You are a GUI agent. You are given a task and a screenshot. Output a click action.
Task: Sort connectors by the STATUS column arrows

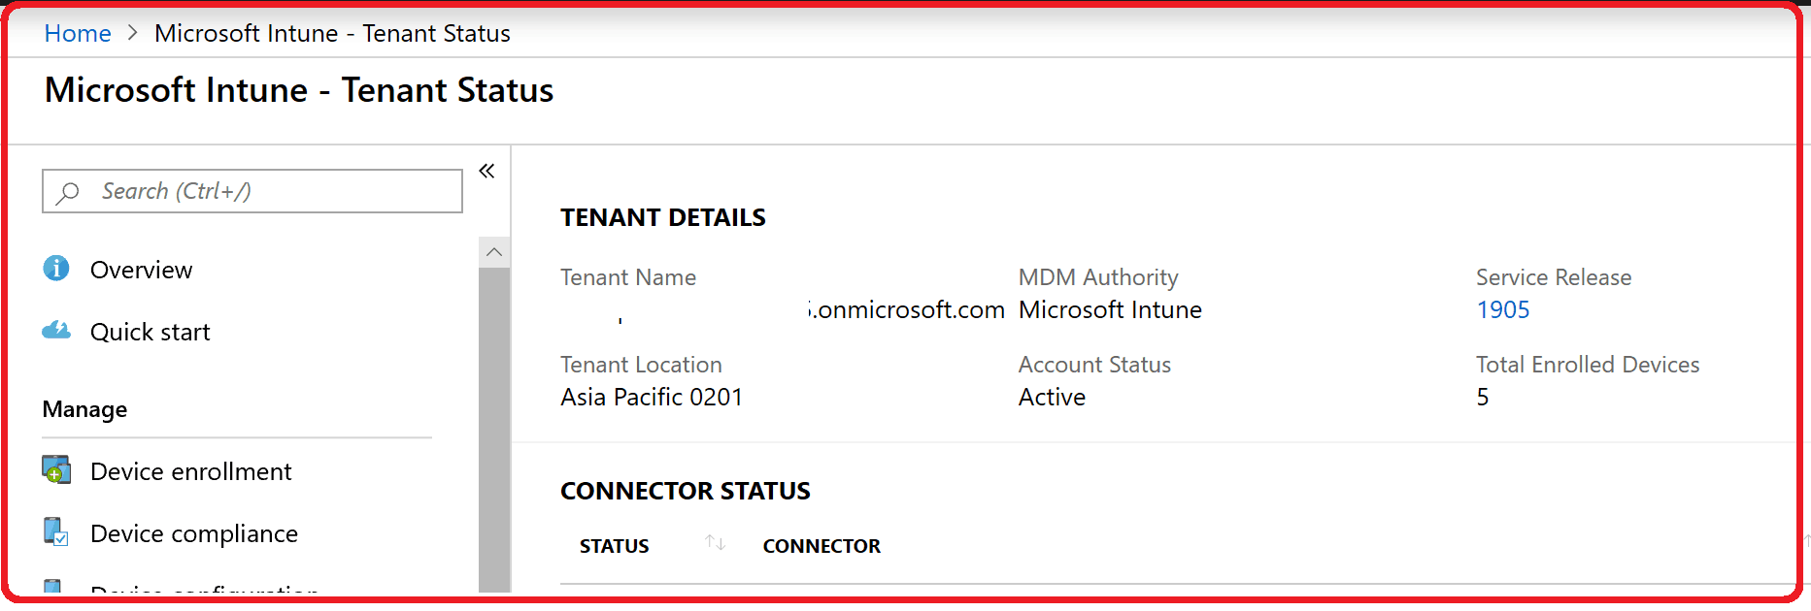[x=716, y=543]
